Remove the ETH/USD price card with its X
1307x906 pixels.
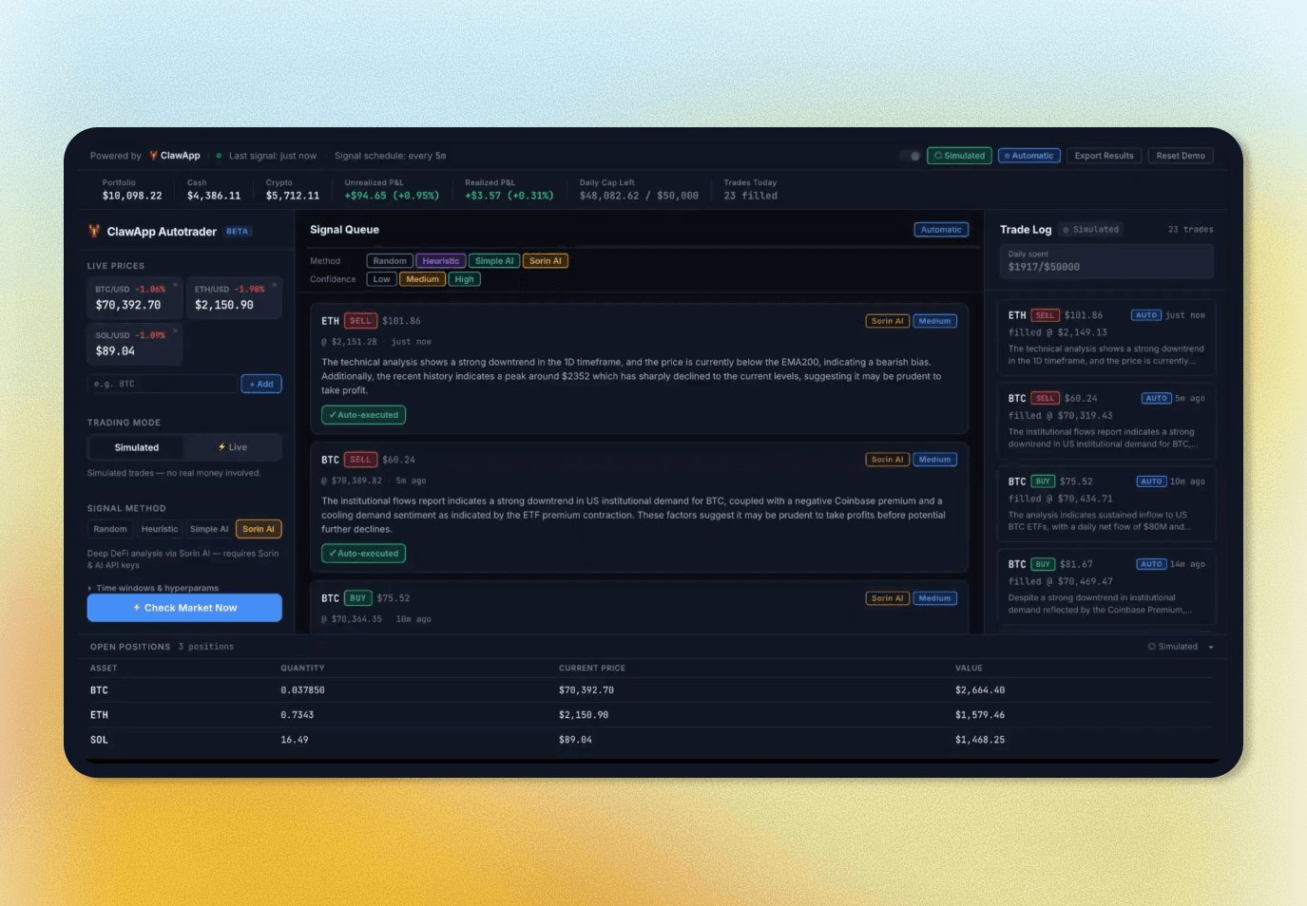tap(275, 284)
